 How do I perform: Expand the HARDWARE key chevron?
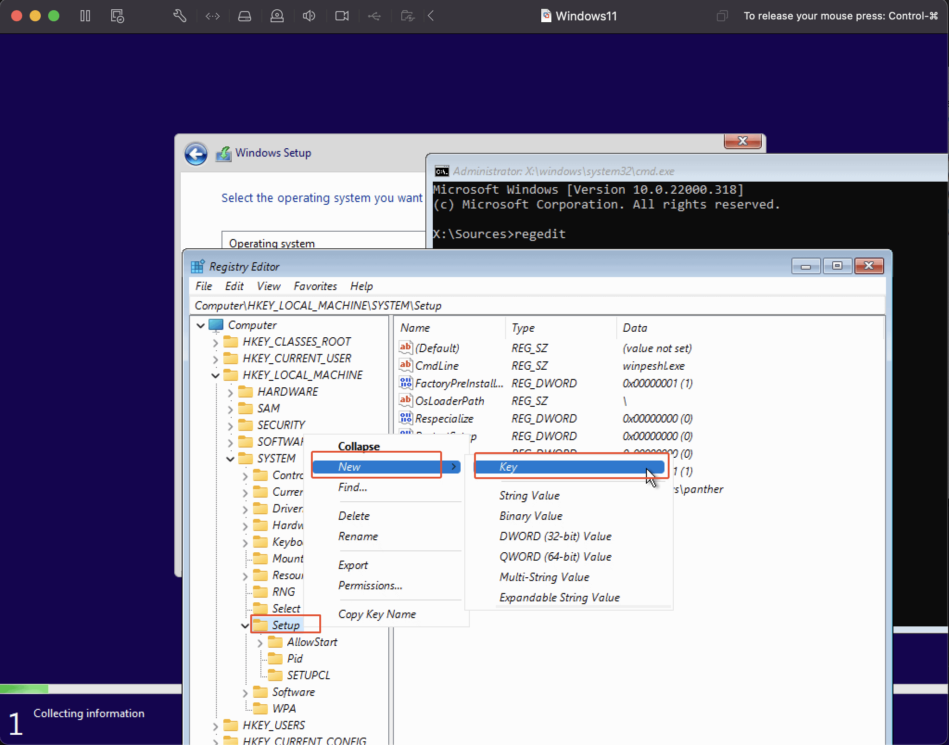pyautogui.click(x=230, y=393)
